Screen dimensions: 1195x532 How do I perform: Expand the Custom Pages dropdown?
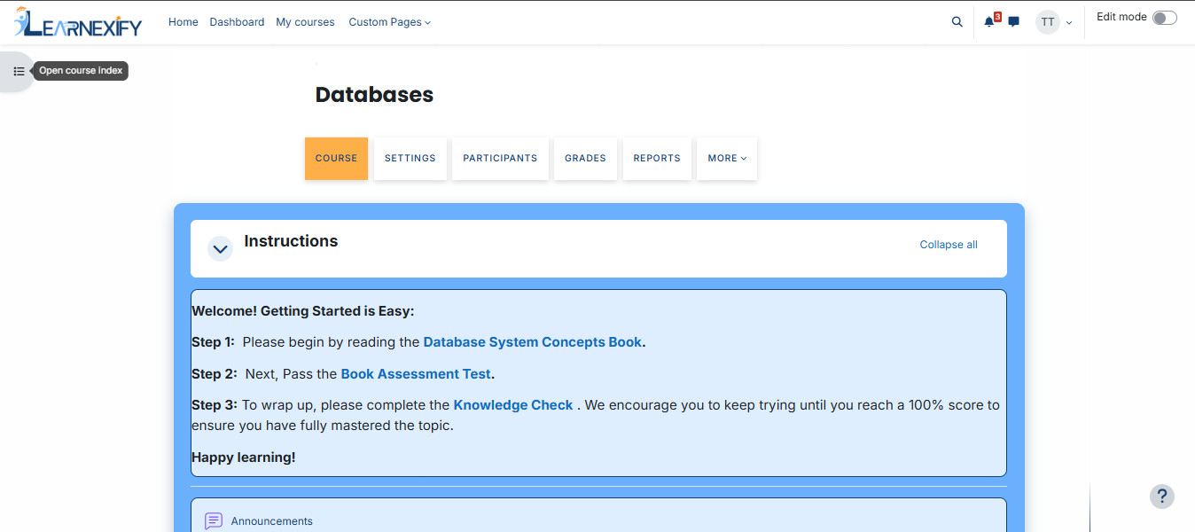coord(390,22)
